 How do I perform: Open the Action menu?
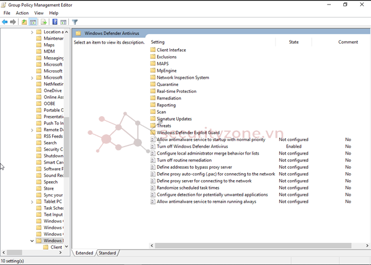[x=22, y=13]
